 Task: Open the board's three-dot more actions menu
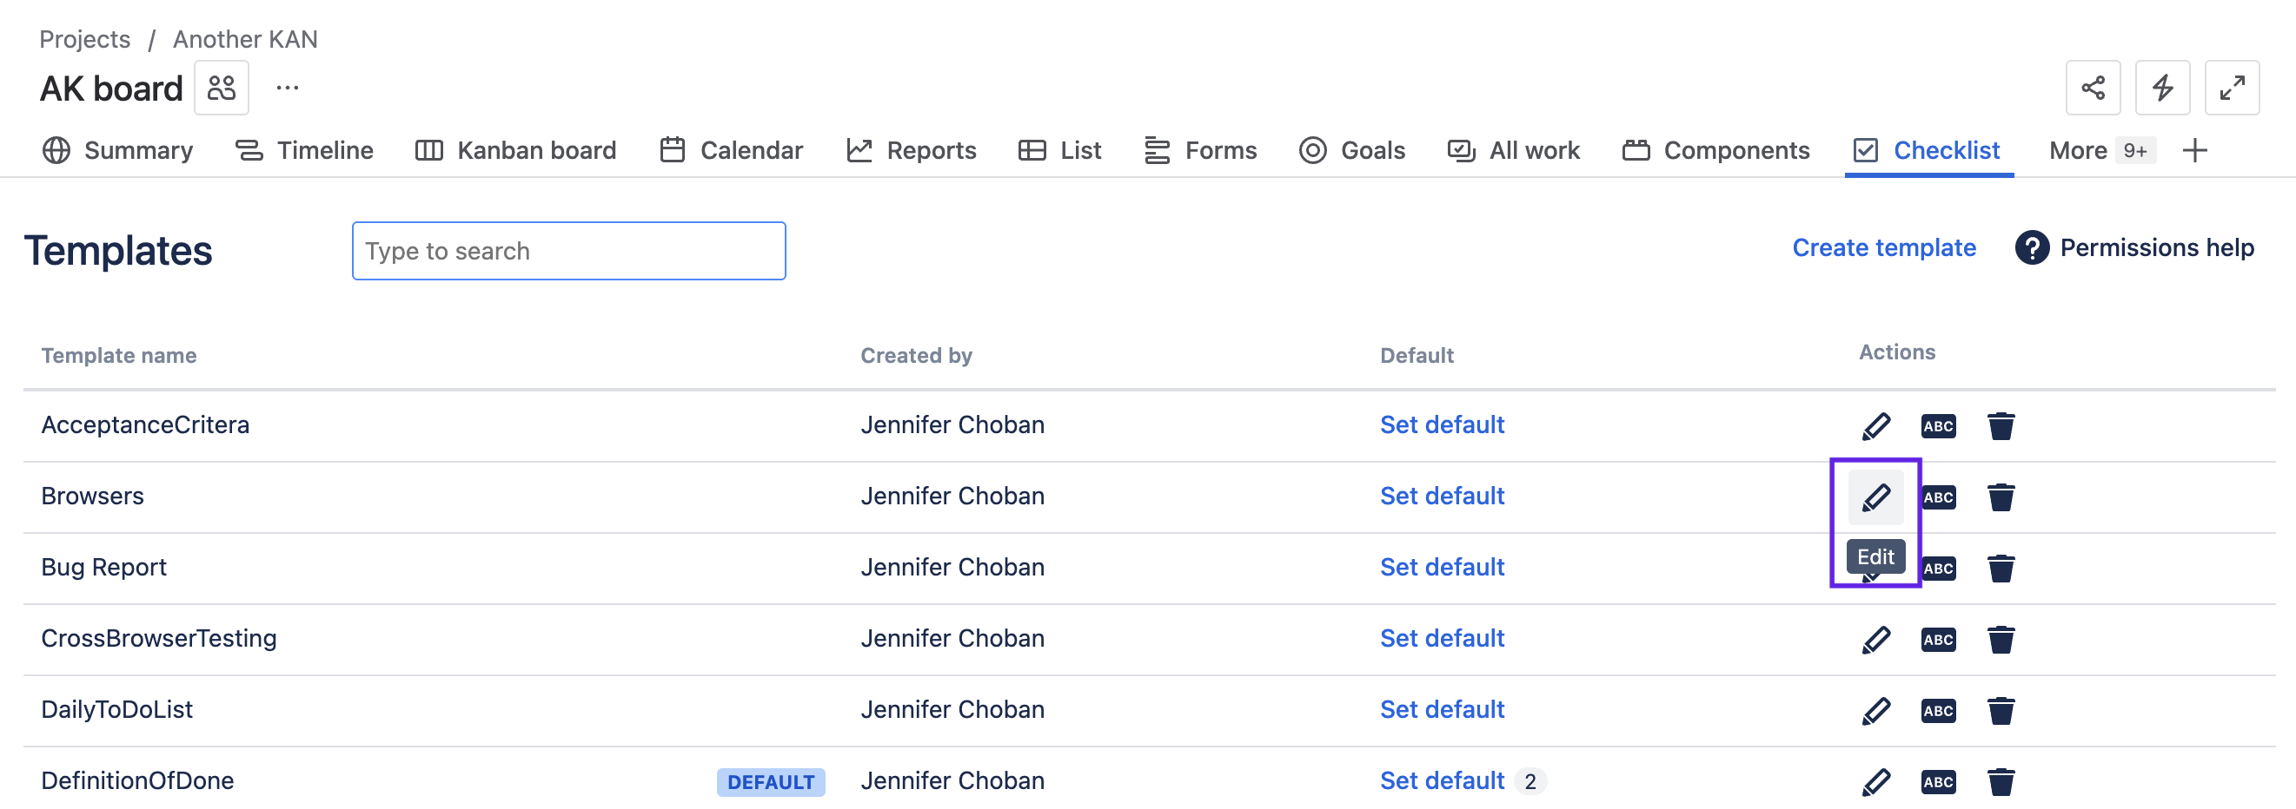pos(287,89)
